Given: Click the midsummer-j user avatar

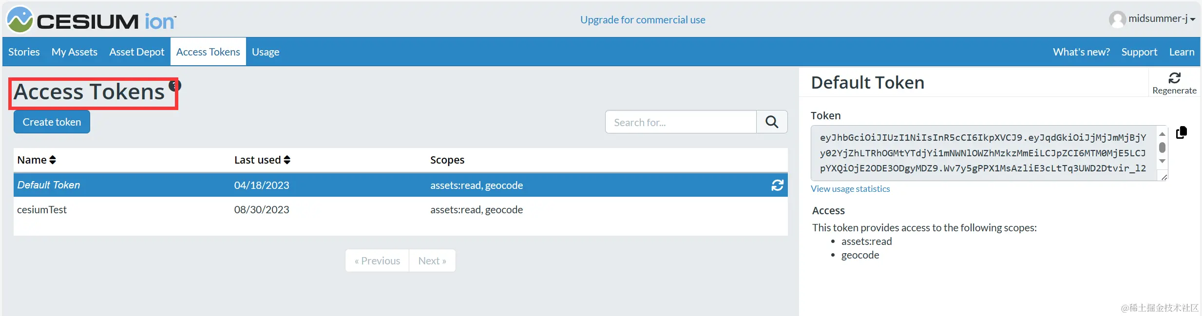Looking at the screenshot, I should (x=1117, y=19).
